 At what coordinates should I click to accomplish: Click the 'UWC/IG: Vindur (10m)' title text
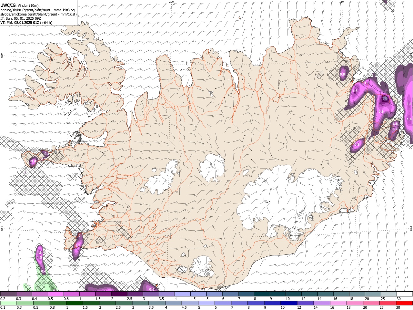20,5
